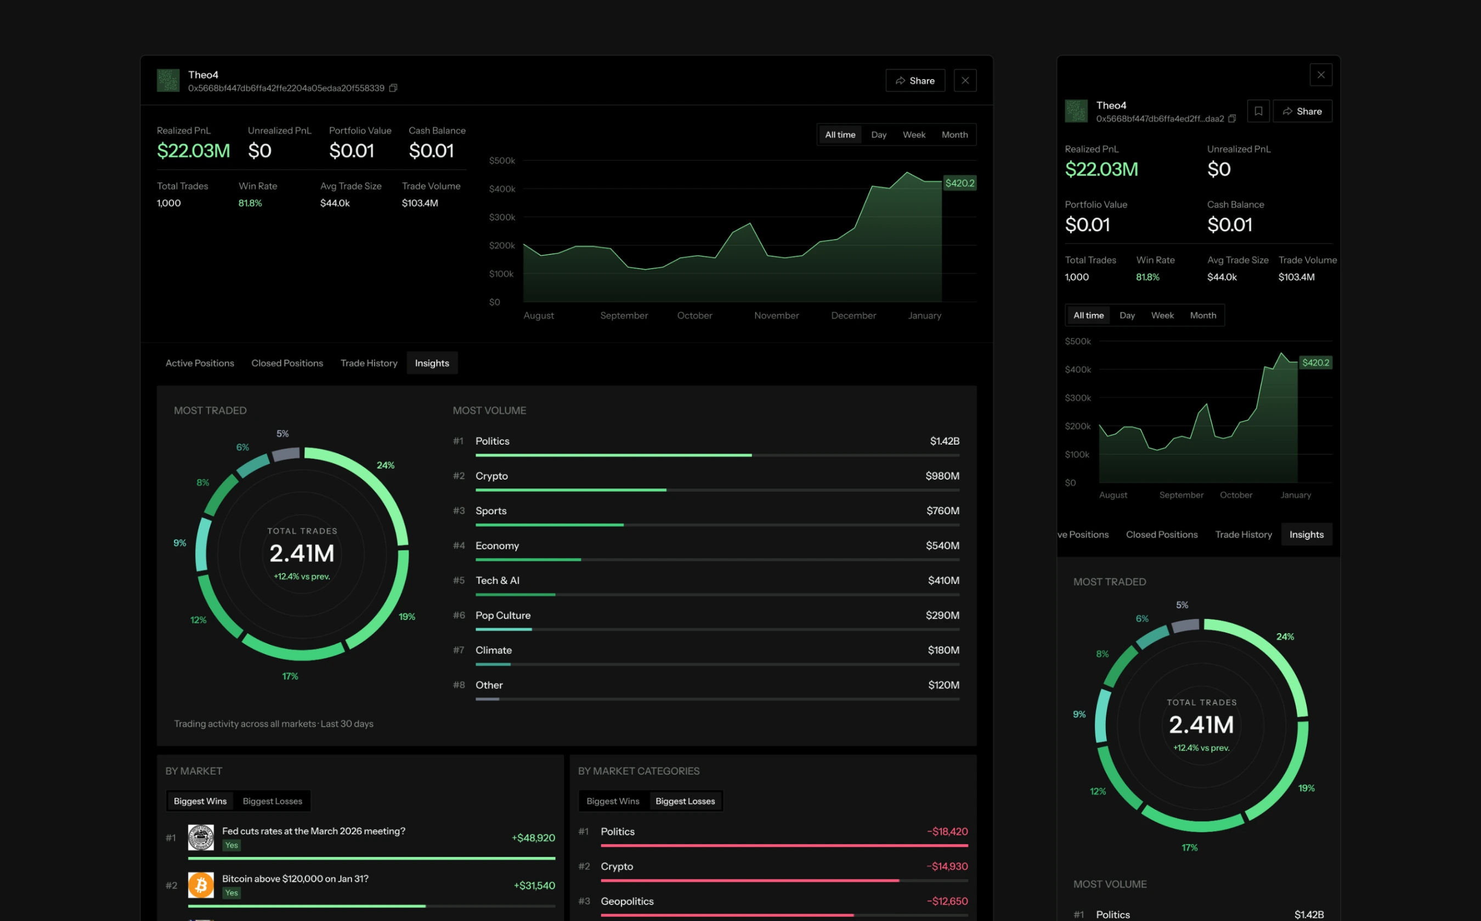The height and width of the screenshot is (921, 1481).
Task: Click 2.41M total trades in right donut
Action: 1201,725
